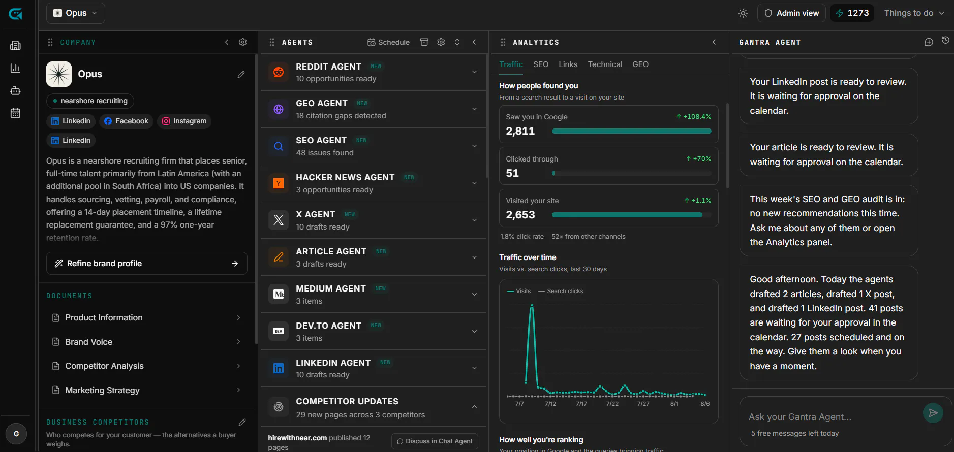954x452 pixels.
Task: Click the DEV.to Agent icon
Action: click(x=279, y=331)
